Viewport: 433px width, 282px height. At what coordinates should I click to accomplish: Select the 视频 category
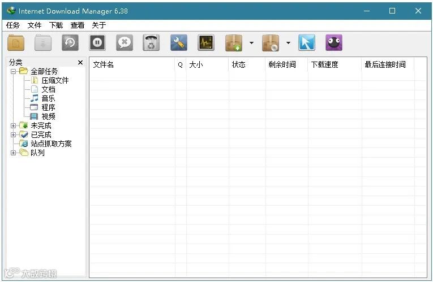point(48,116)
